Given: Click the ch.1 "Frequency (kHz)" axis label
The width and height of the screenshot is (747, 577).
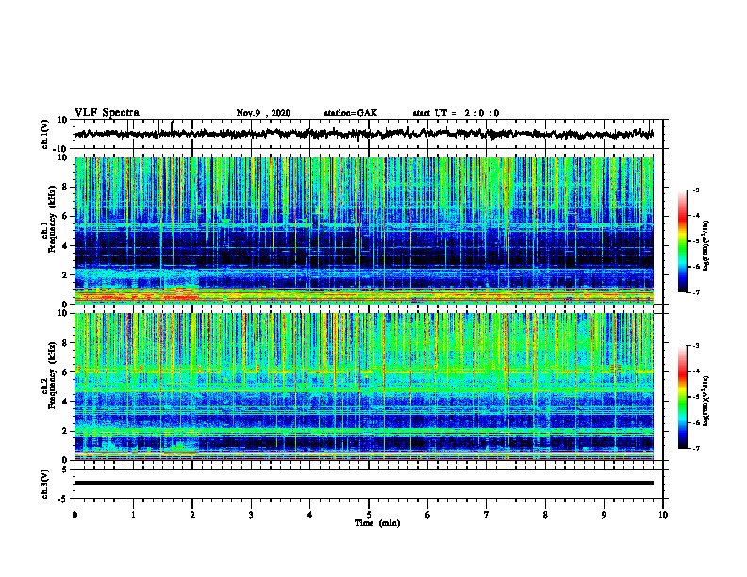Looking at the screenshot, I should (52, 220).
